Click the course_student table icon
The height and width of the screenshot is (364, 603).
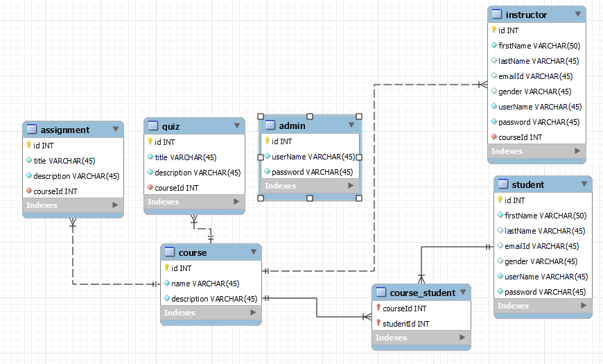(x=381, y=292)
